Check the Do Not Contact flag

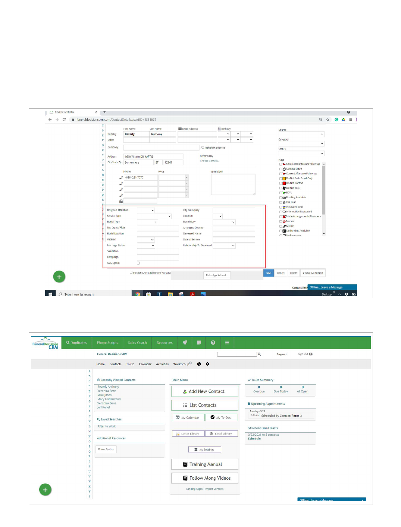click(281, 183)
